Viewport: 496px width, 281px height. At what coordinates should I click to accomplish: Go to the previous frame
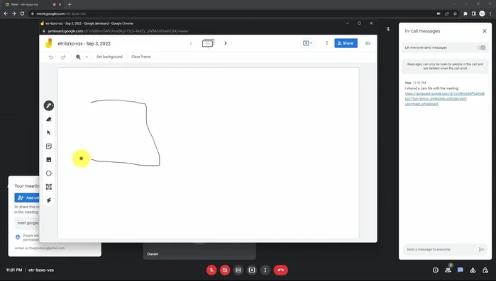191,43
